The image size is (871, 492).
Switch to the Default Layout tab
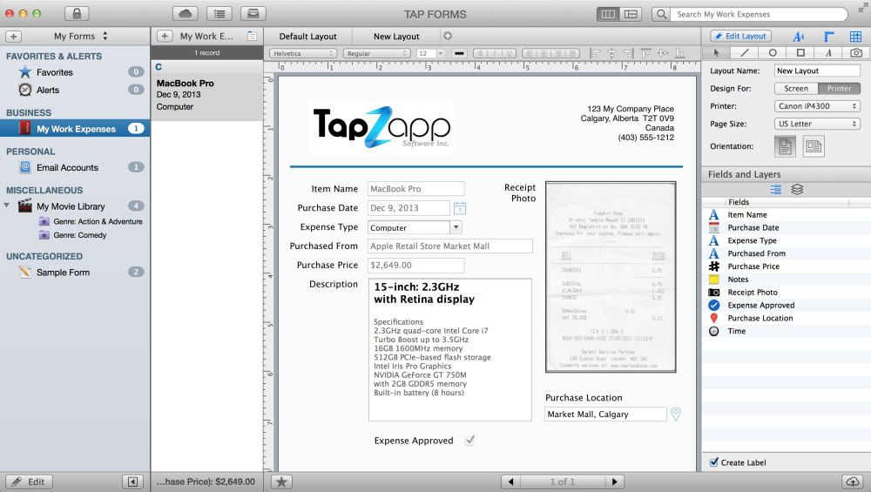[307, 36]
